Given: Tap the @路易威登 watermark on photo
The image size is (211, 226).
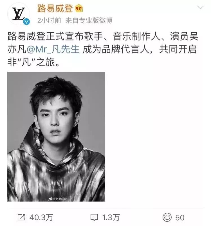Looking at the screenshot, I should coord(59,199).
